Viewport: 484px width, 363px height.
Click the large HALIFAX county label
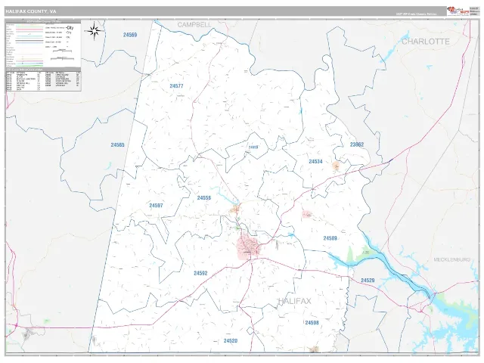tap(295, 301)
